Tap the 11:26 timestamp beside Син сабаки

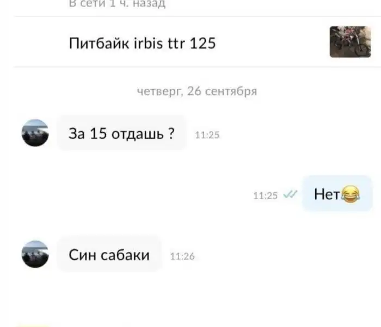coord(182,256)
